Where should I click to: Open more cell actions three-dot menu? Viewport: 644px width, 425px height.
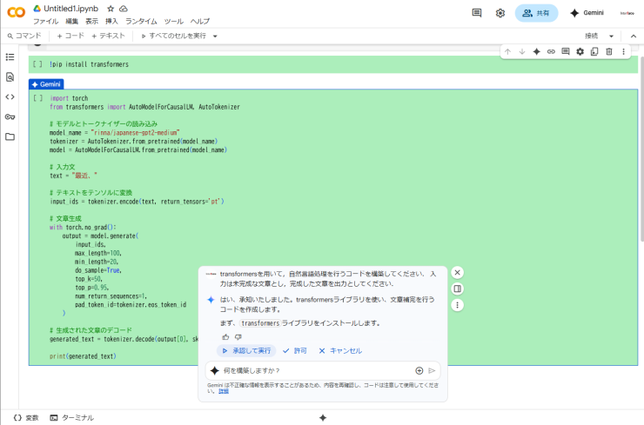[623, 51]
